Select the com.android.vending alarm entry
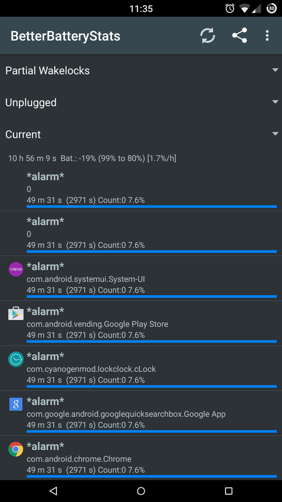 pyautogui.click(x=141, y=323)
